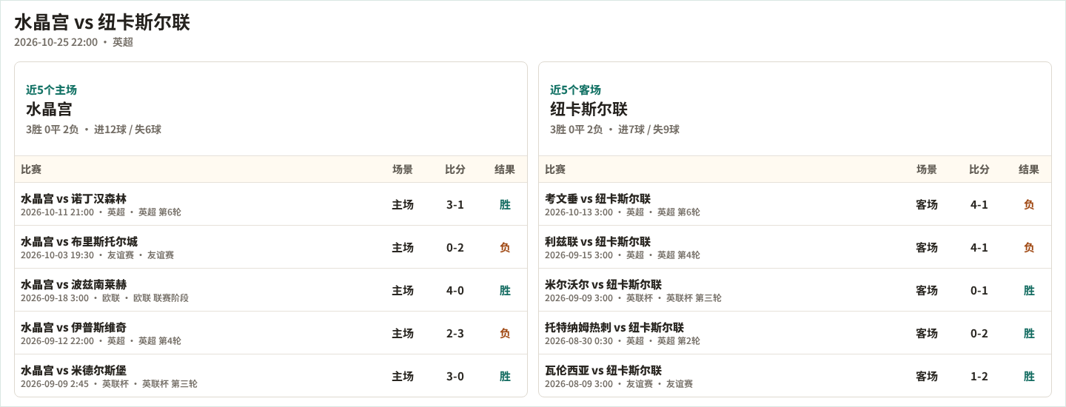Image resolution: width=1066 pixels, height=407 pixels.
Task: Click result 负 in 伊普斯维奇 row
Action: coord(505,333)
